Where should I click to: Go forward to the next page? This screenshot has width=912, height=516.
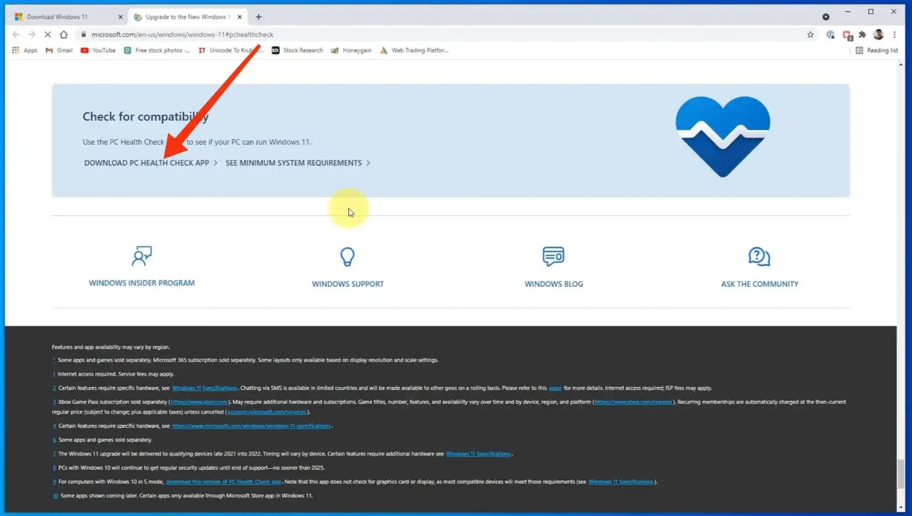click(x=32, y=35)
